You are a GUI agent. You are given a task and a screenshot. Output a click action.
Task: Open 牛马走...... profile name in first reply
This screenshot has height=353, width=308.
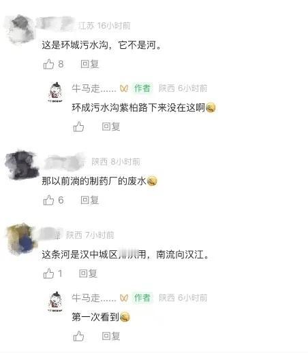click(94, 88)
